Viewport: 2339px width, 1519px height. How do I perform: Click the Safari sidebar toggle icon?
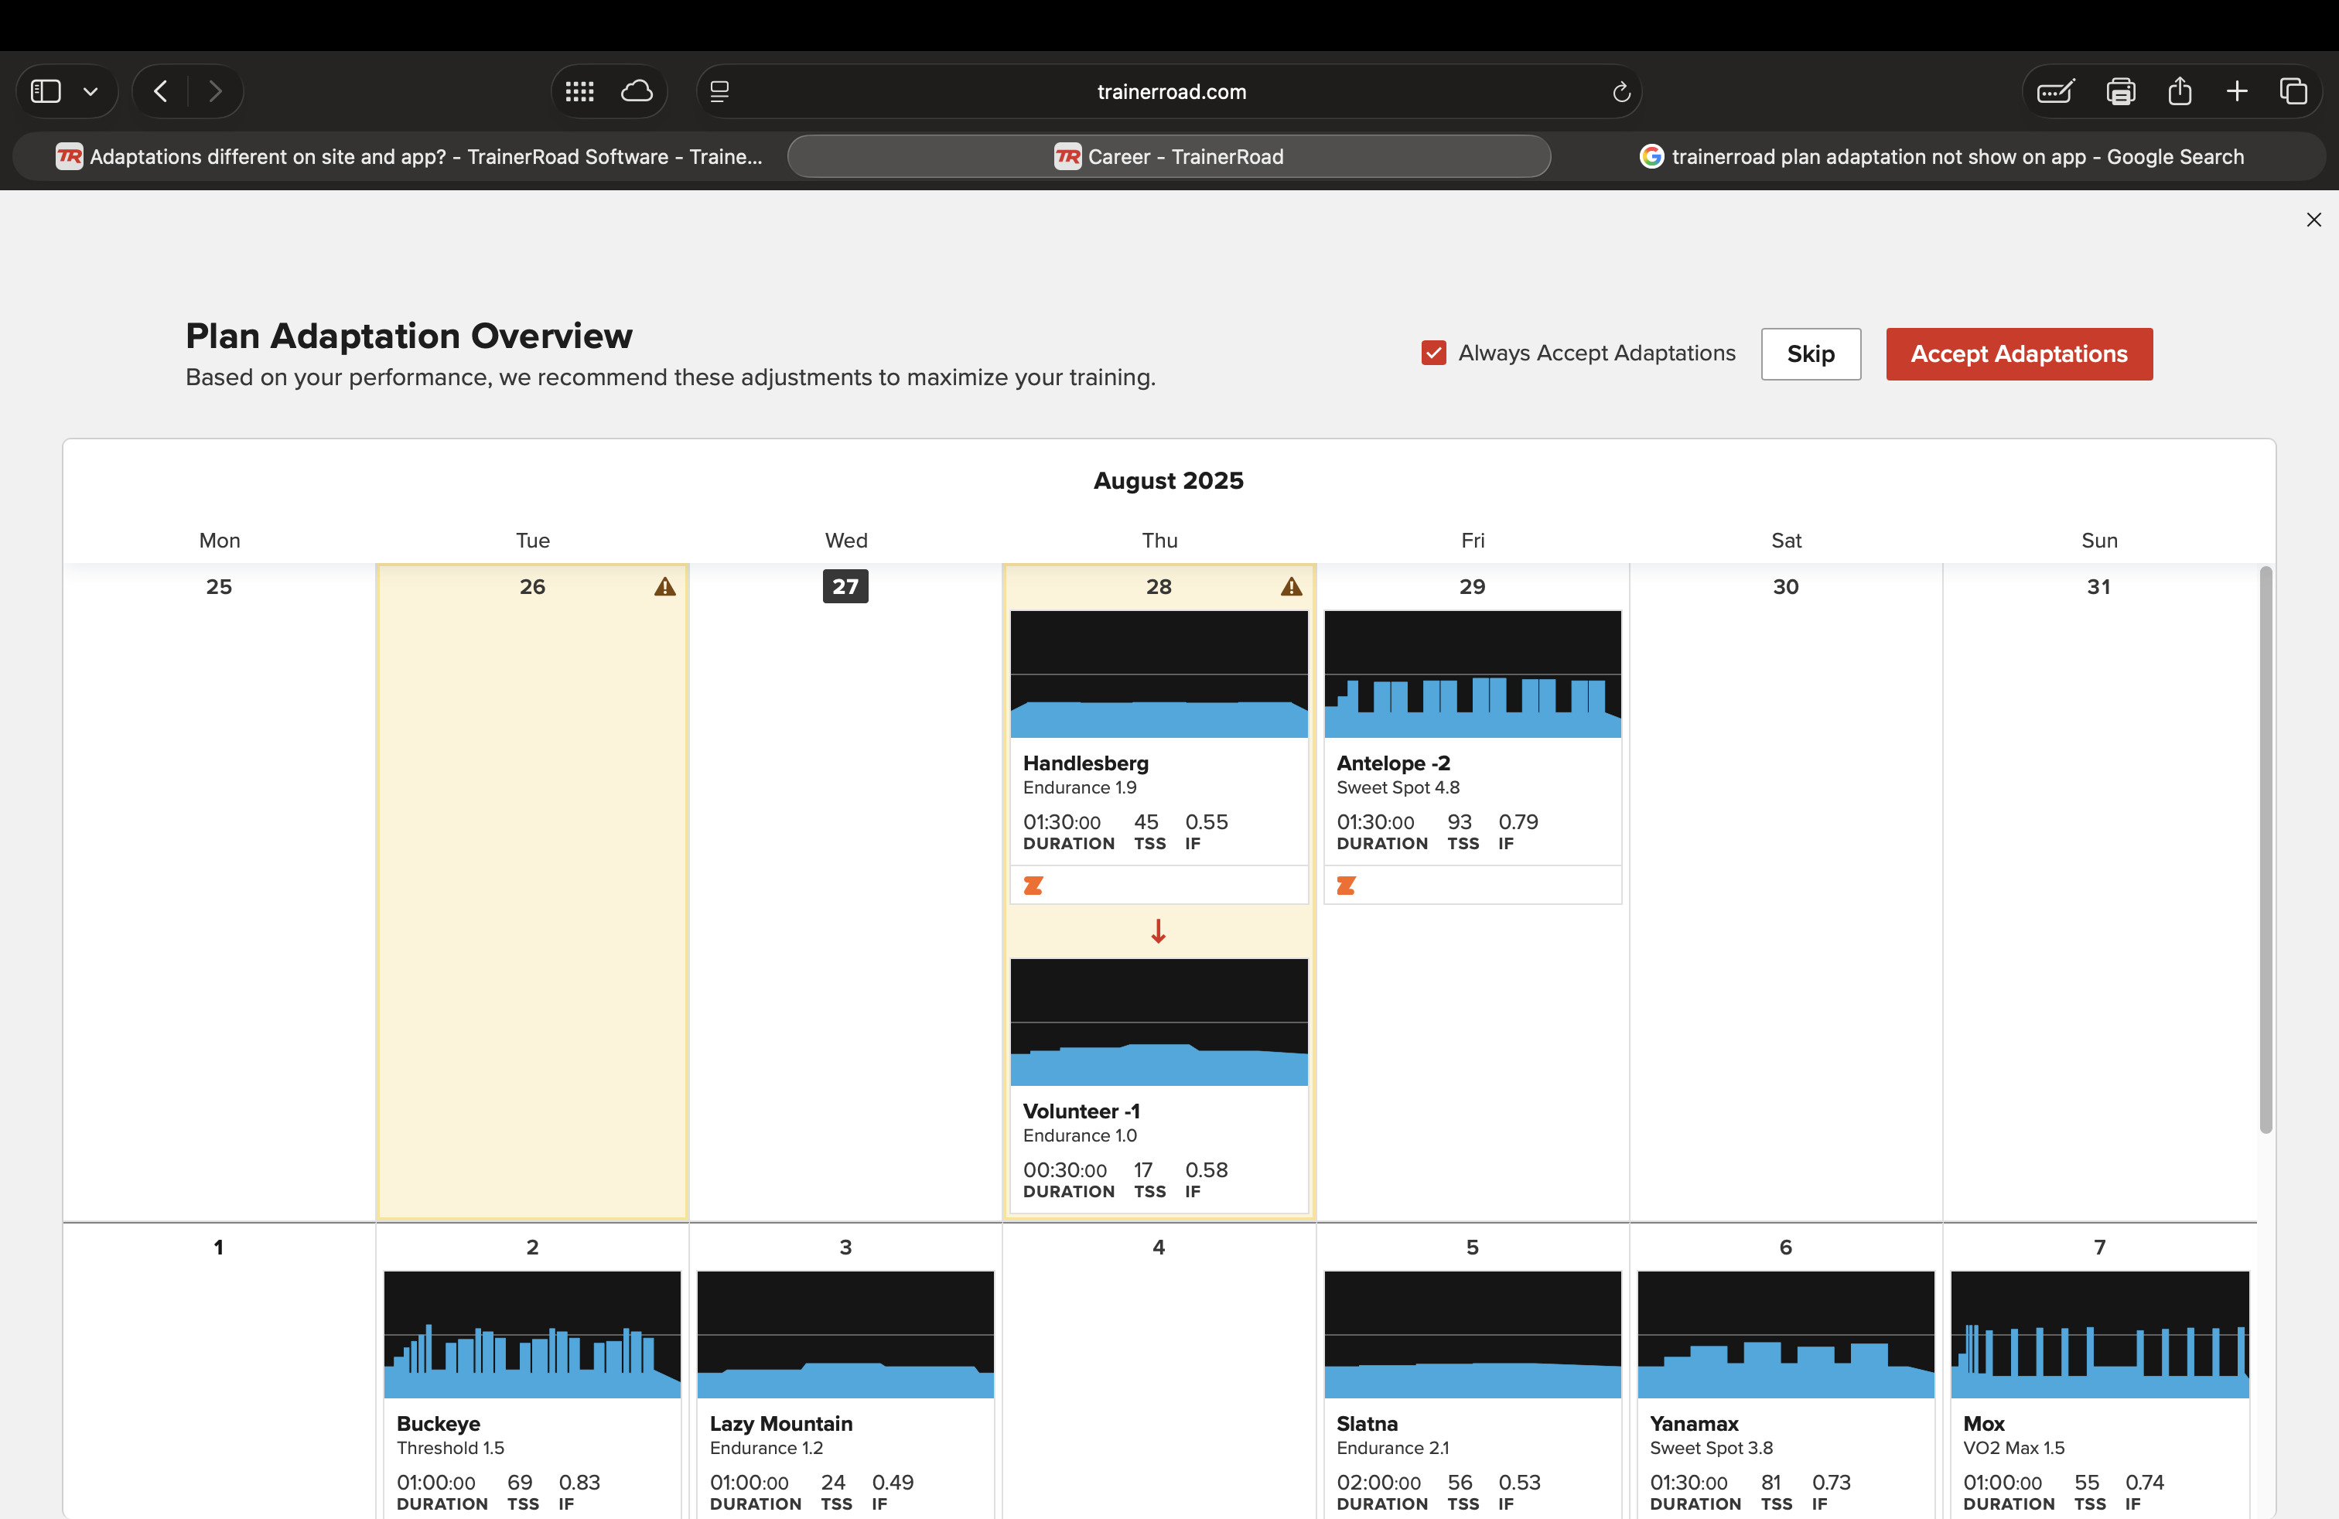[x=46, y=91]
